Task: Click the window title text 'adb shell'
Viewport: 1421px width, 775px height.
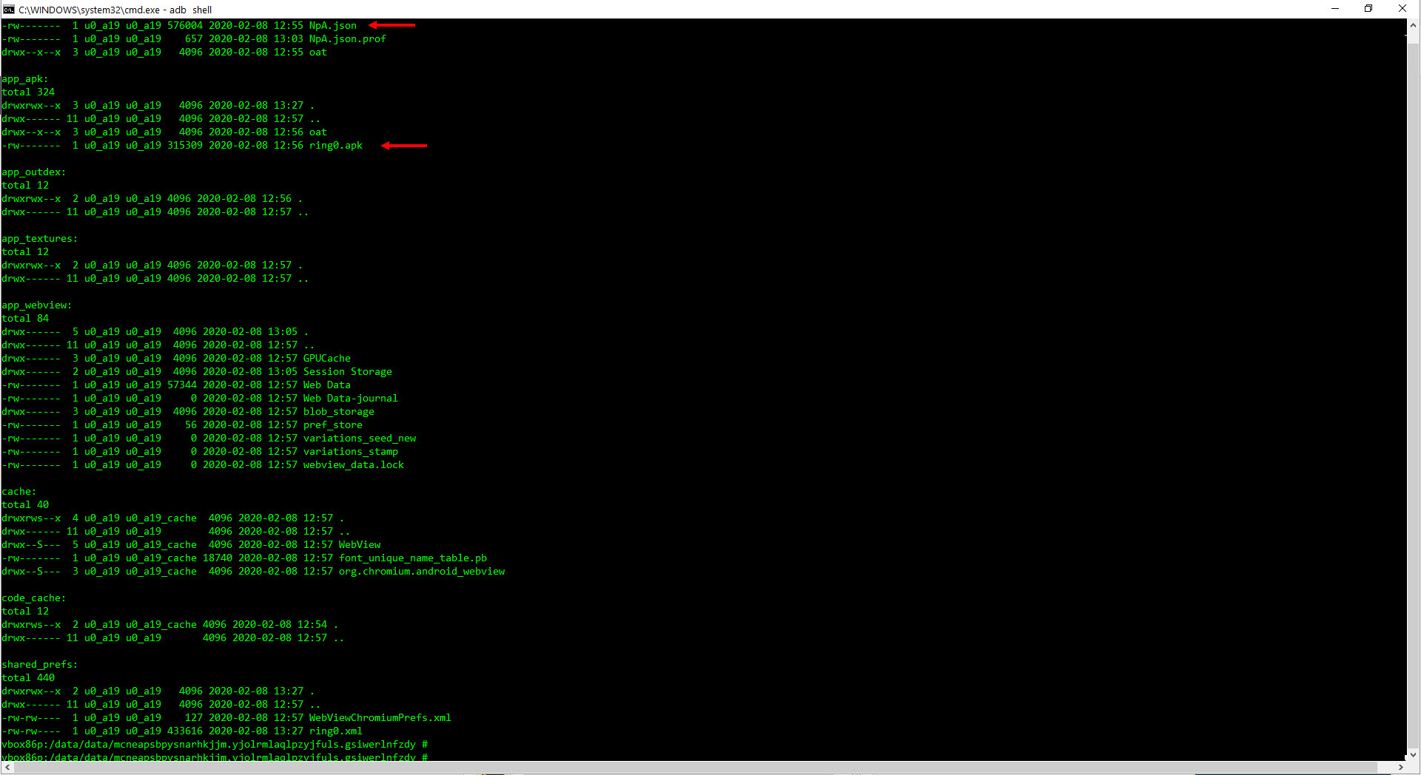Action: (x=191, y=10)
